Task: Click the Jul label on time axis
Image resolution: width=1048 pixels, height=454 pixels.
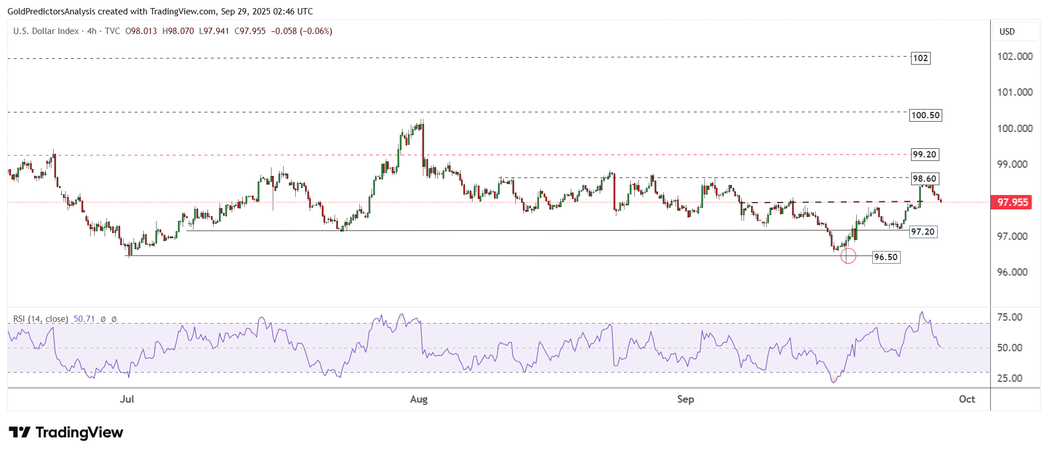Action: (127, 399)
